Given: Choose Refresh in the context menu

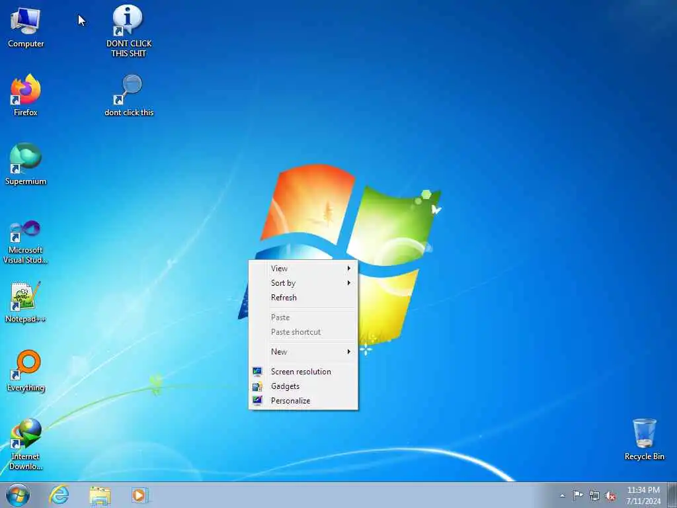Looking at the screenshot, I should point(303,298).
